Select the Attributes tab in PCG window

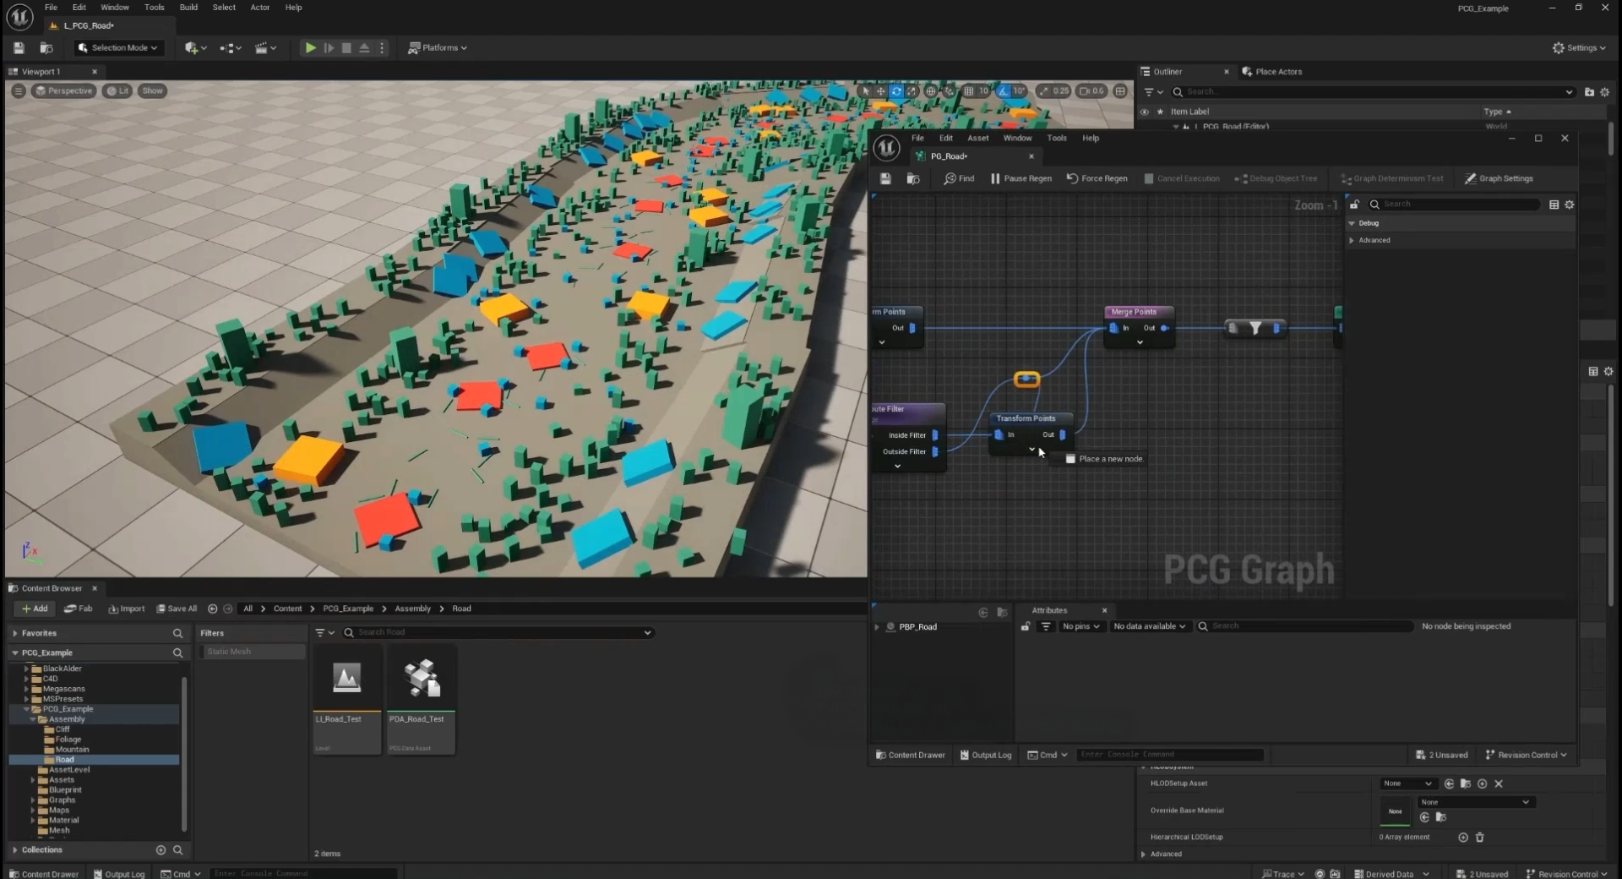(x=1049, y=610)
